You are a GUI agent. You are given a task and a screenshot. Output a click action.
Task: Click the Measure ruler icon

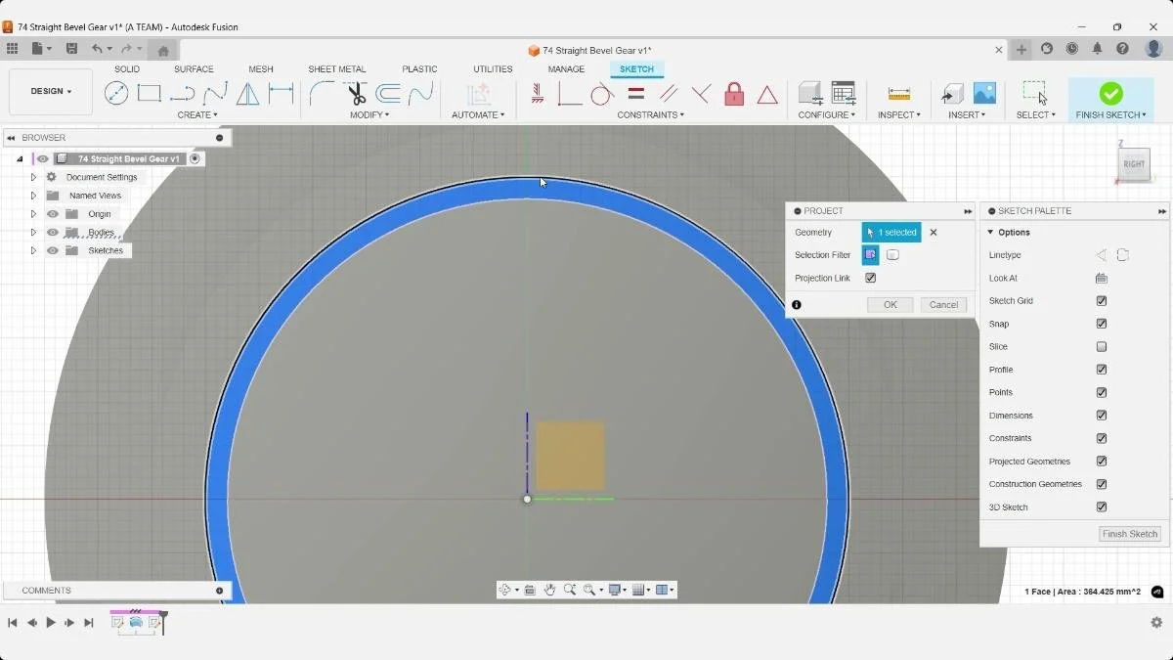pos(899,93)
